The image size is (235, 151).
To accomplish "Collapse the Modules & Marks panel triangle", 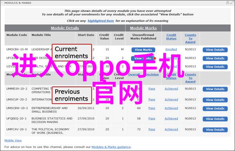I will pos(2,3).
